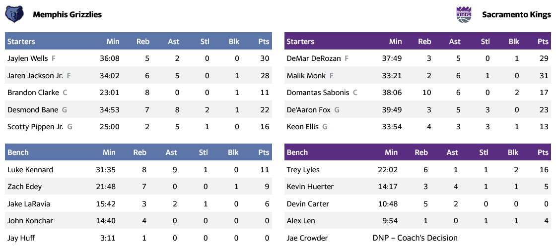Open Domantas Sabonis player page
This screenshot has width=557, height=248.
(x=318, y=93)
